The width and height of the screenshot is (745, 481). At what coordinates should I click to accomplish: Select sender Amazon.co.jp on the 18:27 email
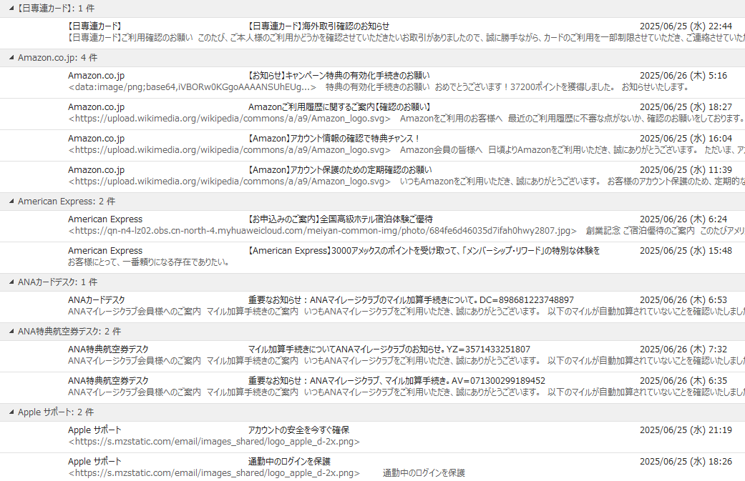[x=96, y=107]
